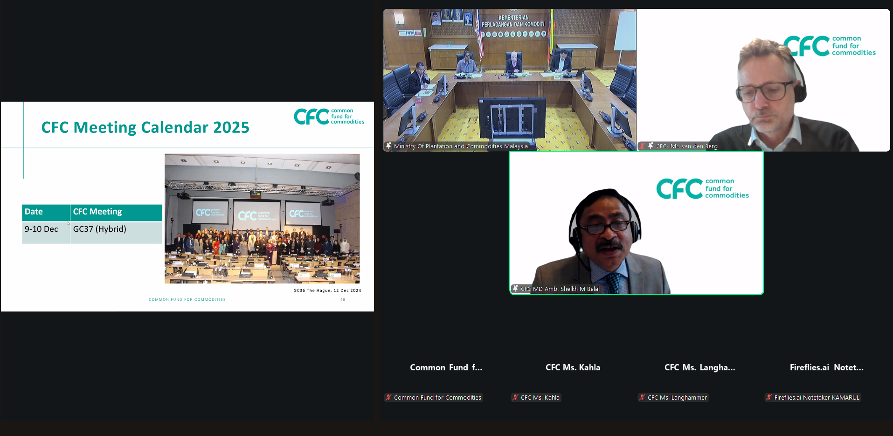
Task: Select the Ministry of Plantation conference room video
Action: pos(509,79)
